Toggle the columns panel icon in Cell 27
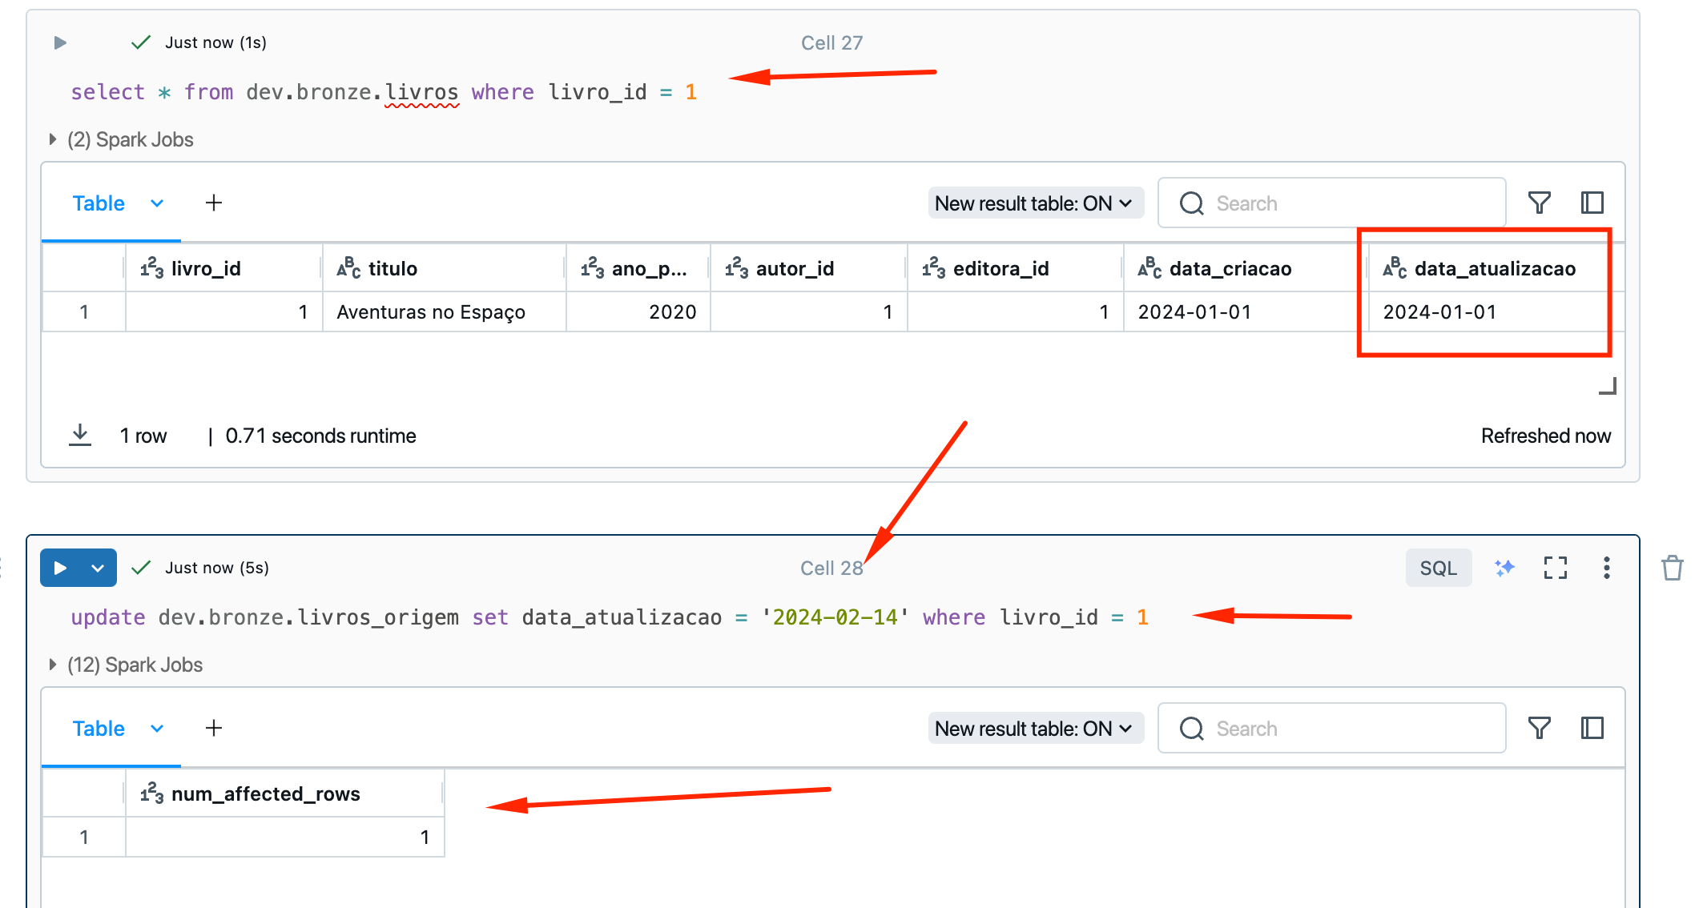Screen dimensions: 1695x908 point(1592,203)
